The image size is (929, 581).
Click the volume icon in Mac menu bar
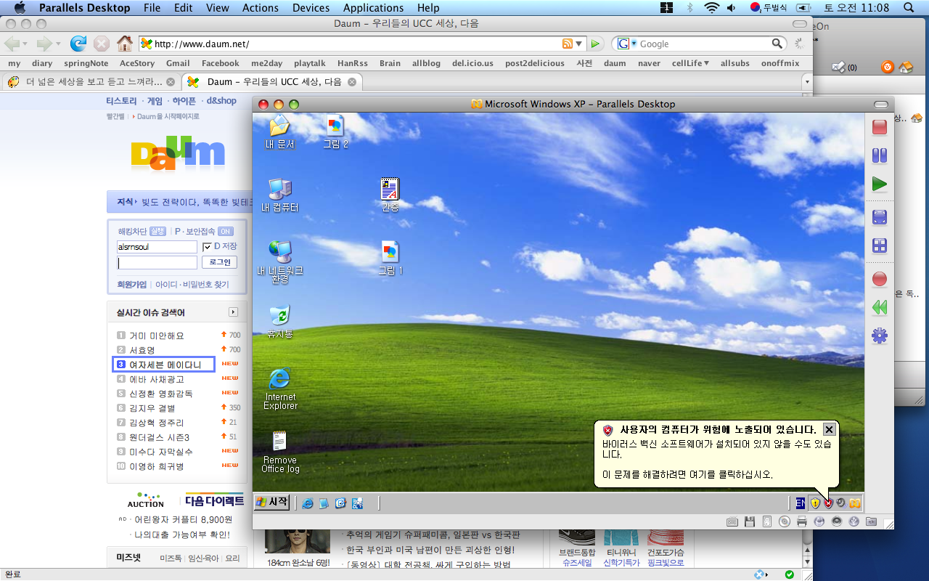pyautogui.click(x=731, y=8)
